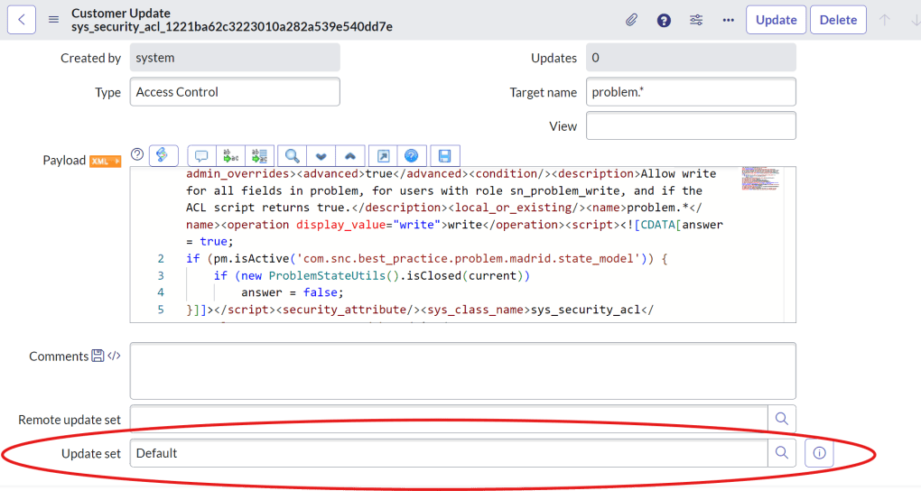Click the Updates field

(x=691, y=58)
